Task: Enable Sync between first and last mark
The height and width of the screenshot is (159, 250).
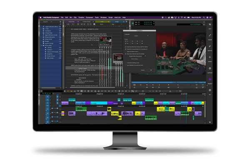Action: tap(126, 65)
